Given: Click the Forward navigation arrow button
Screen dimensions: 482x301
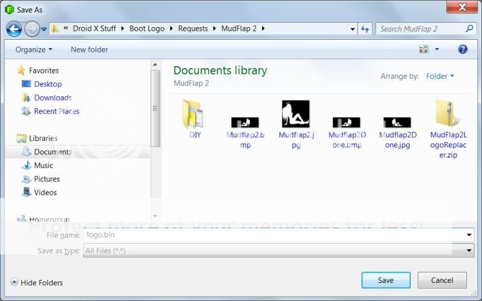Looking at the screenshot, I should pos(32,29).
